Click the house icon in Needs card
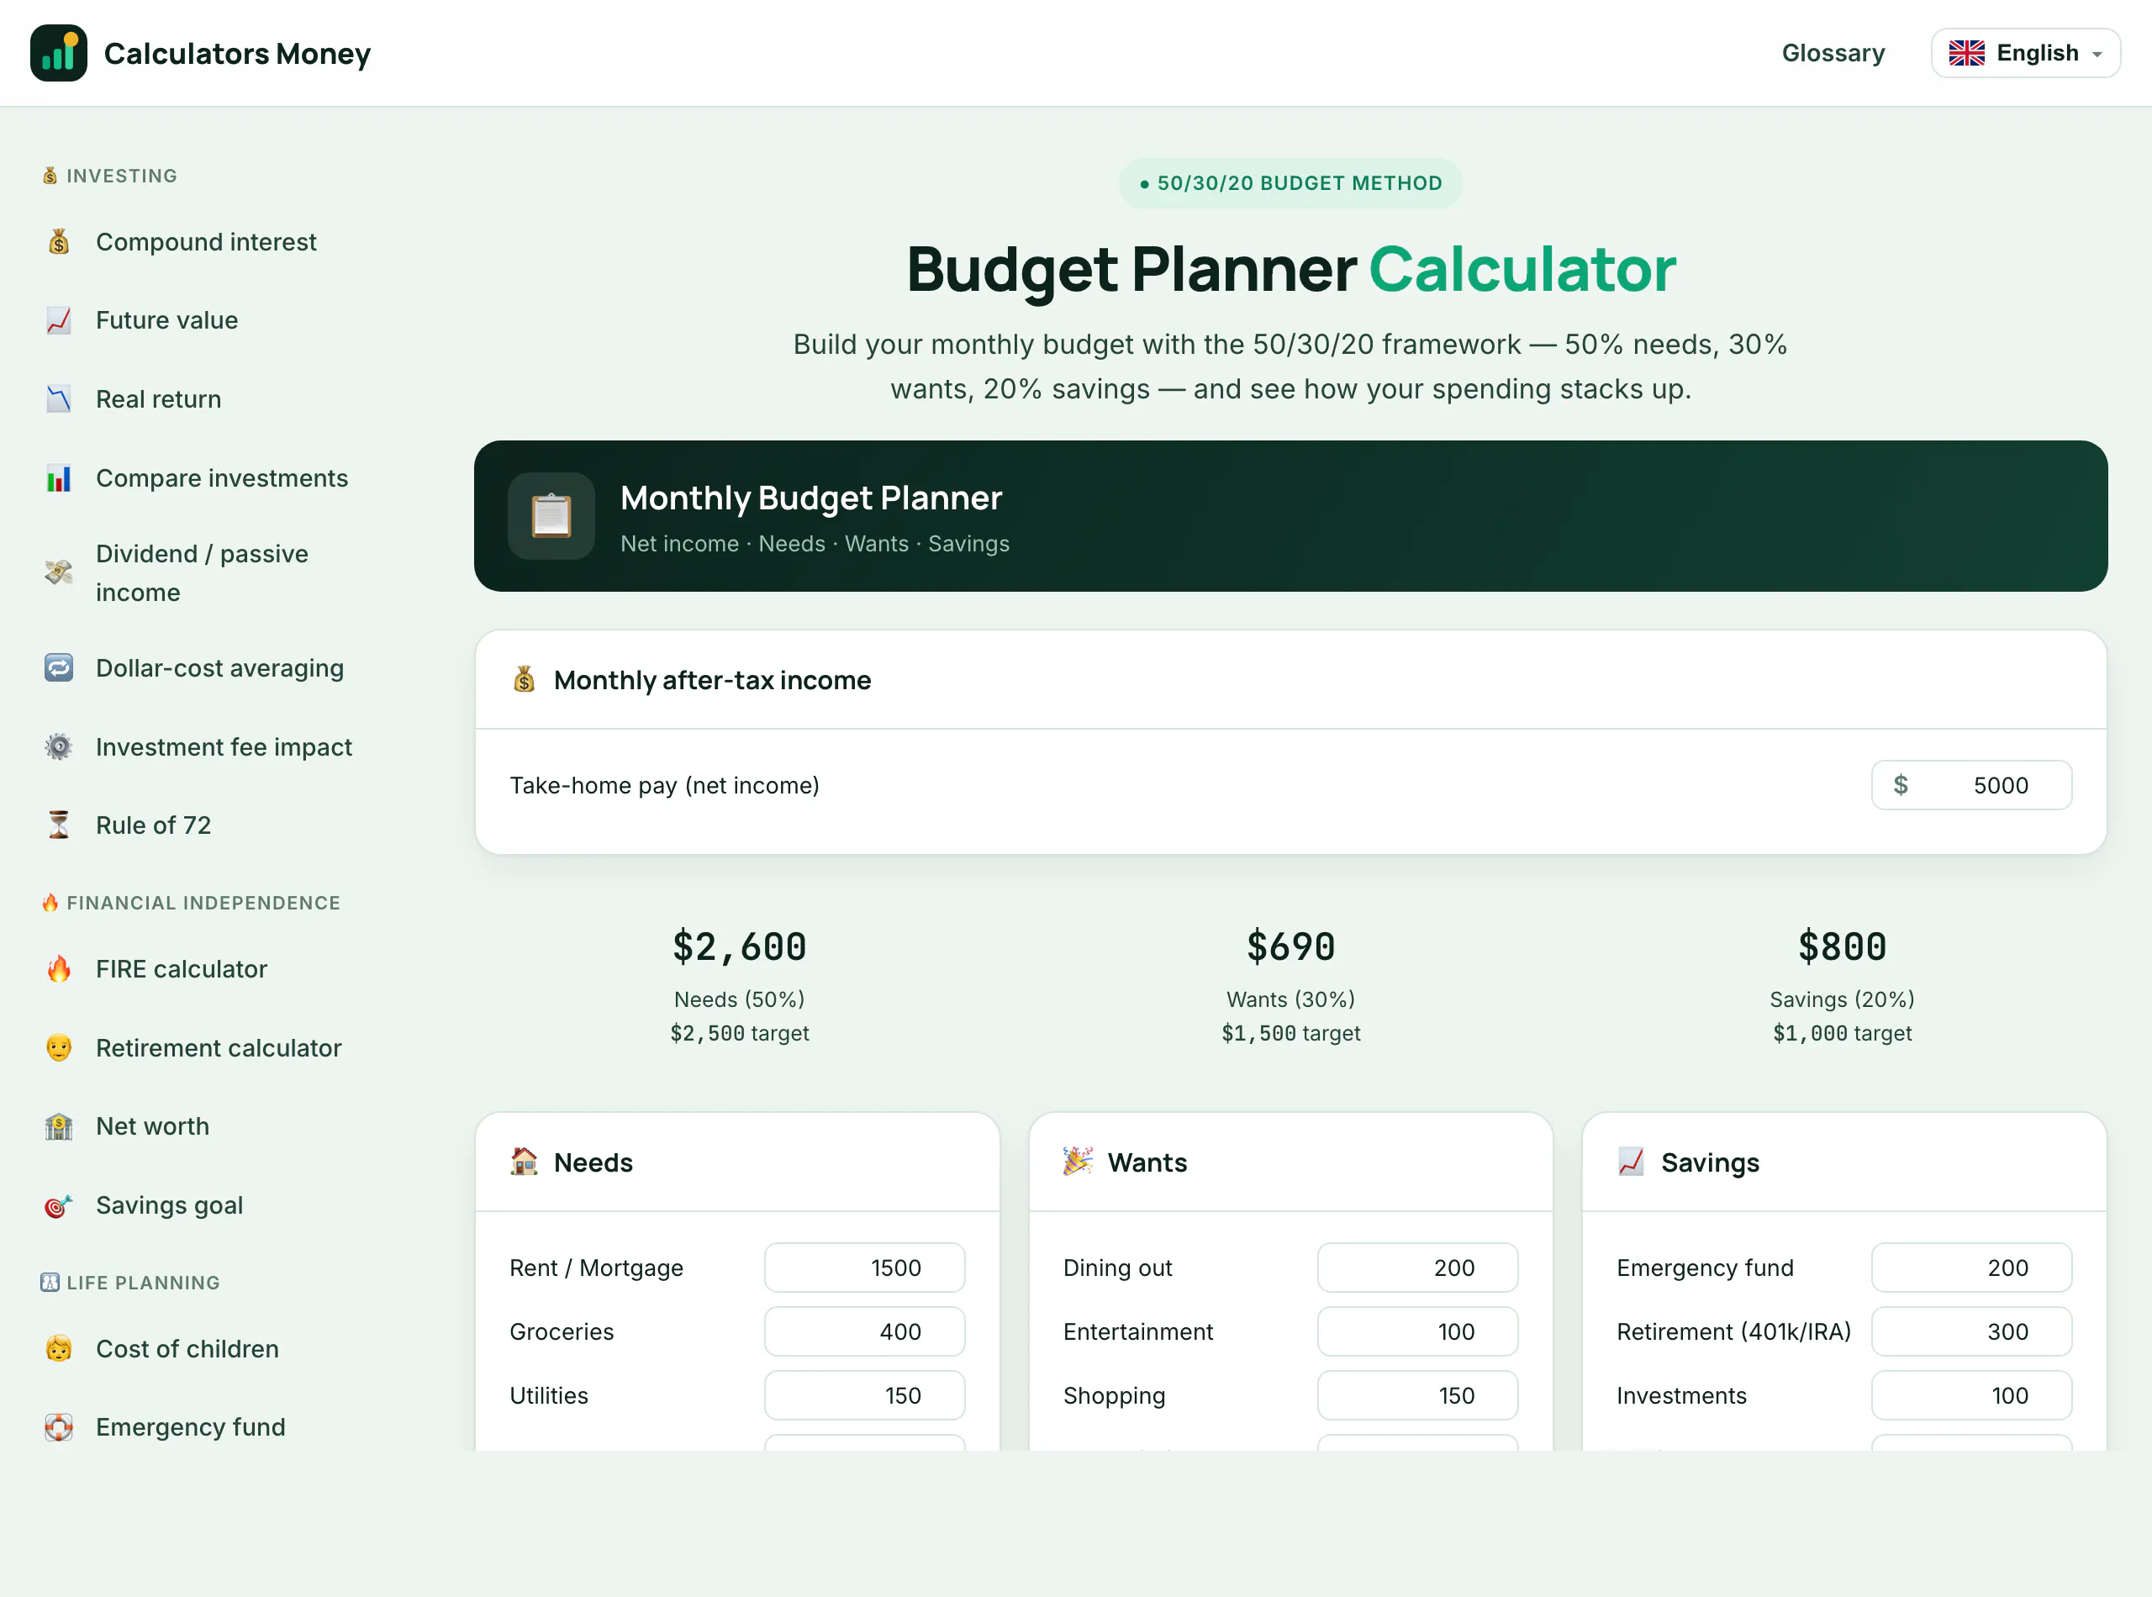Image resolution: width=2152 pixels, height=1597 pixels. (524, 1162)
